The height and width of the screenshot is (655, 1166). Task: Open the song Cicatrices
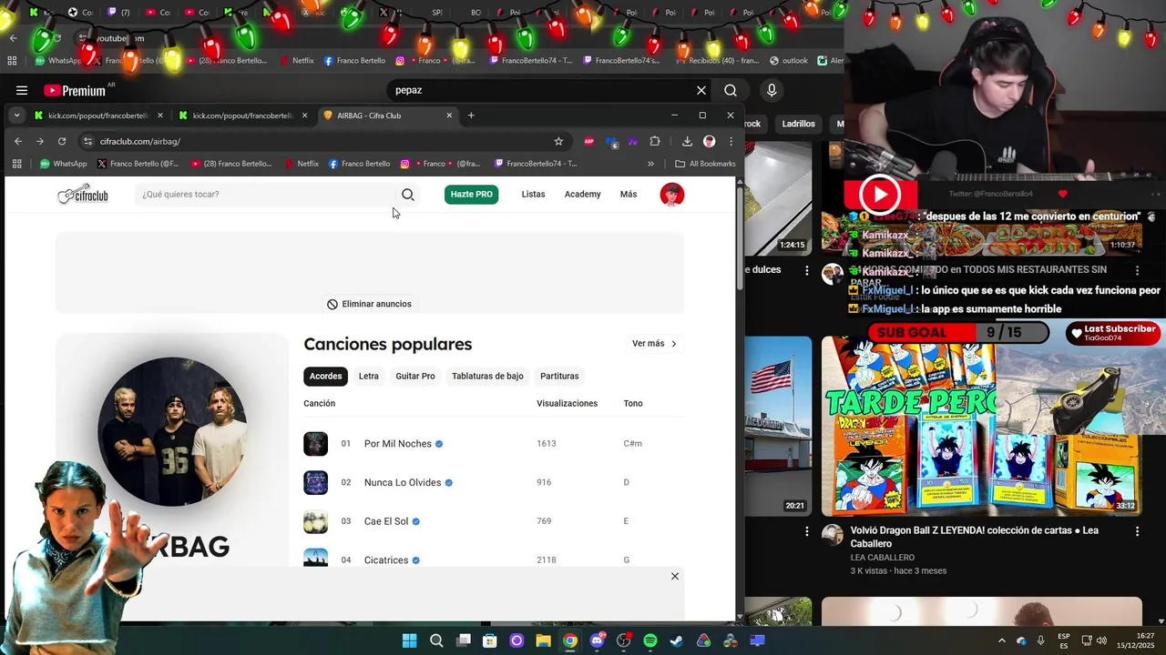click(x=386, y=560)
